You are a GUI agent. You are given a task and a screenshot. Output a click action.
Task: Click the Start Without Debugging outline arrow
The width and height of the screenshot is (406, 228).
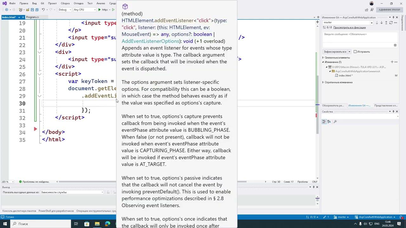point(113,10)
